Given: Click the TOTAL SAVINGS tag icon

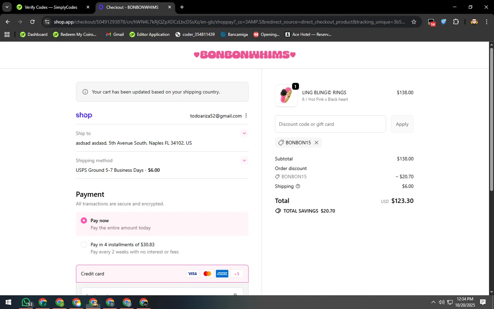Looking at the screenshot, I should pos(278,211).
